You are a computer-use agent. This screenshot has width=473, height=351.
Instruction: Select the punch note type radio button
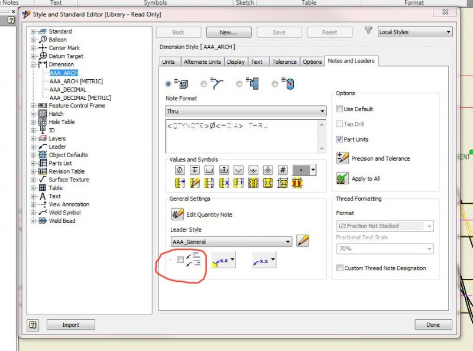click(x=274, y=83)
